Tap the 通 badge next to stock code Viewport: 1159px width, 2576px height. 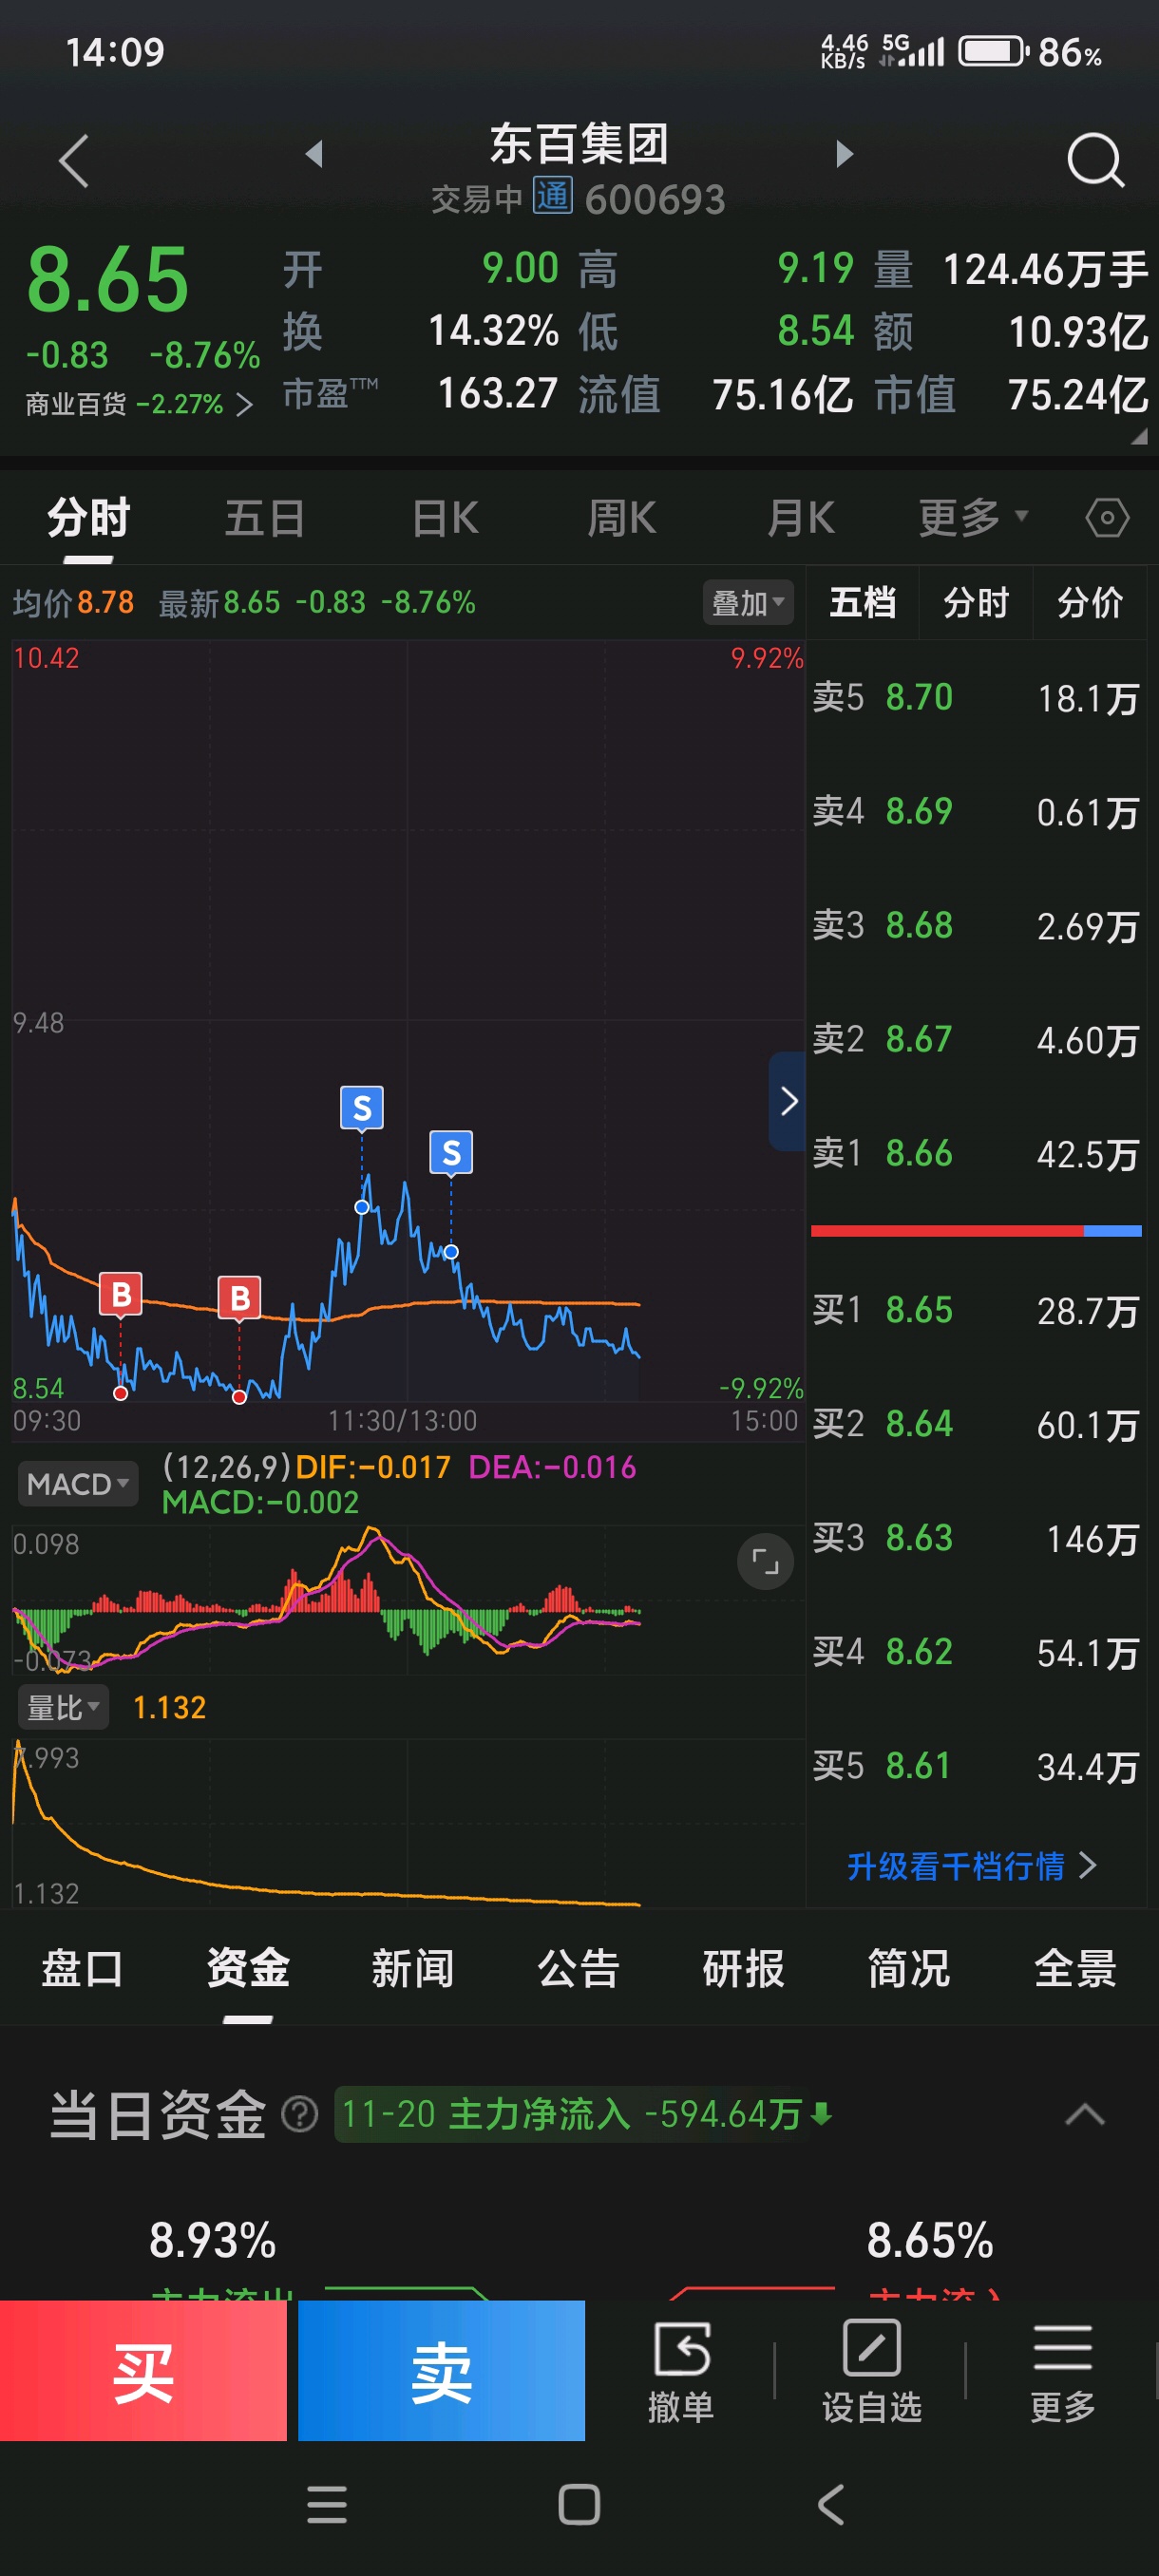[x=552, y=196]
